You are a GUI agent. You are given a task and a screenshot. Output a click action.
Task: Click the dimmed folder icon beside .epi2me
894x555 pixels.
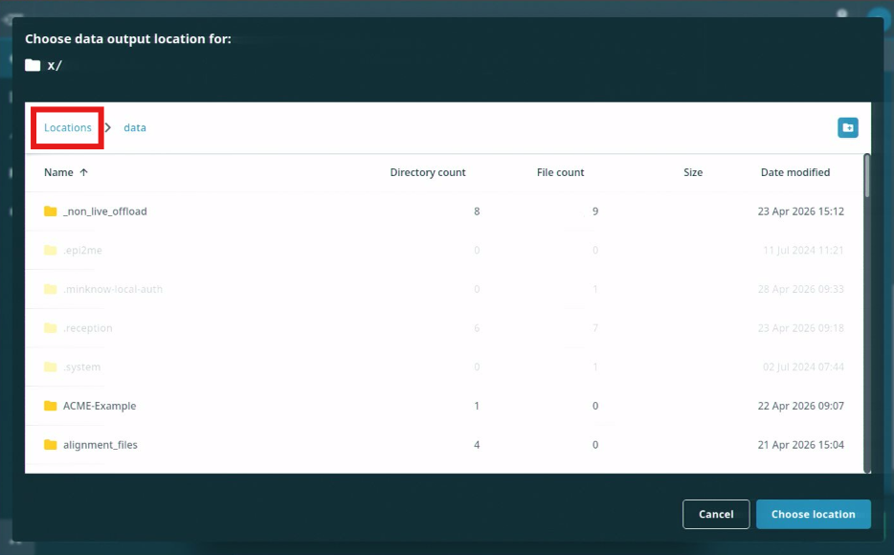tap(50, 250)
